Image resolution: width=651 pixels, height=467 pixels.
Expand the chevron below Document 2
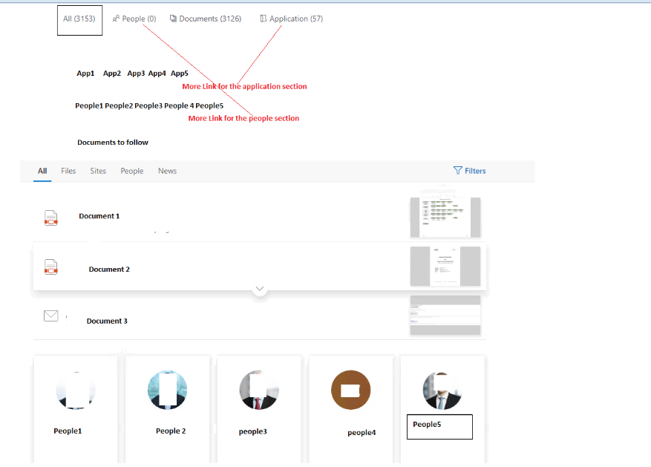[260, 289]
